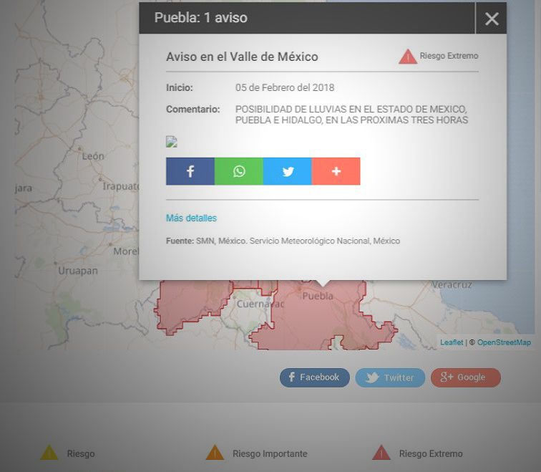
Task: Click the Facebook button below the map
Action: 314,377
